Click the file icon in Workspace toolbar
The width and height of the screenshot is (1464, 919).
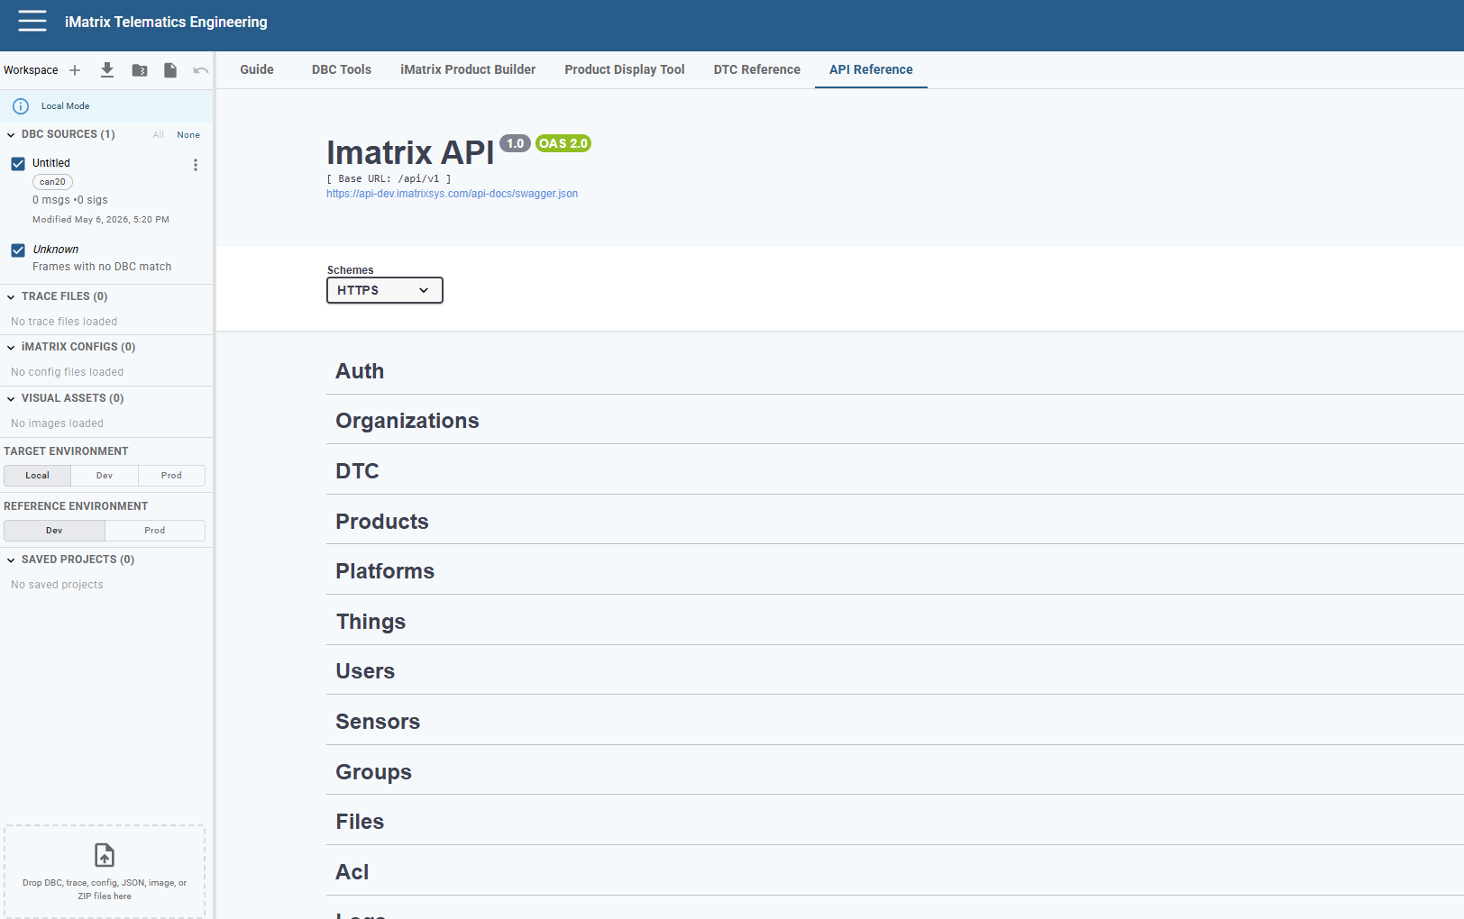click(170, 70)
